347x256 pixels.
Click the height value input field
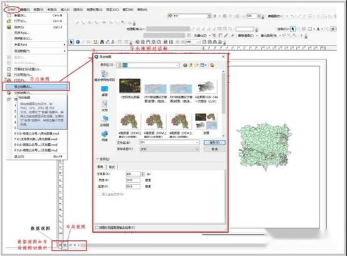133,187
